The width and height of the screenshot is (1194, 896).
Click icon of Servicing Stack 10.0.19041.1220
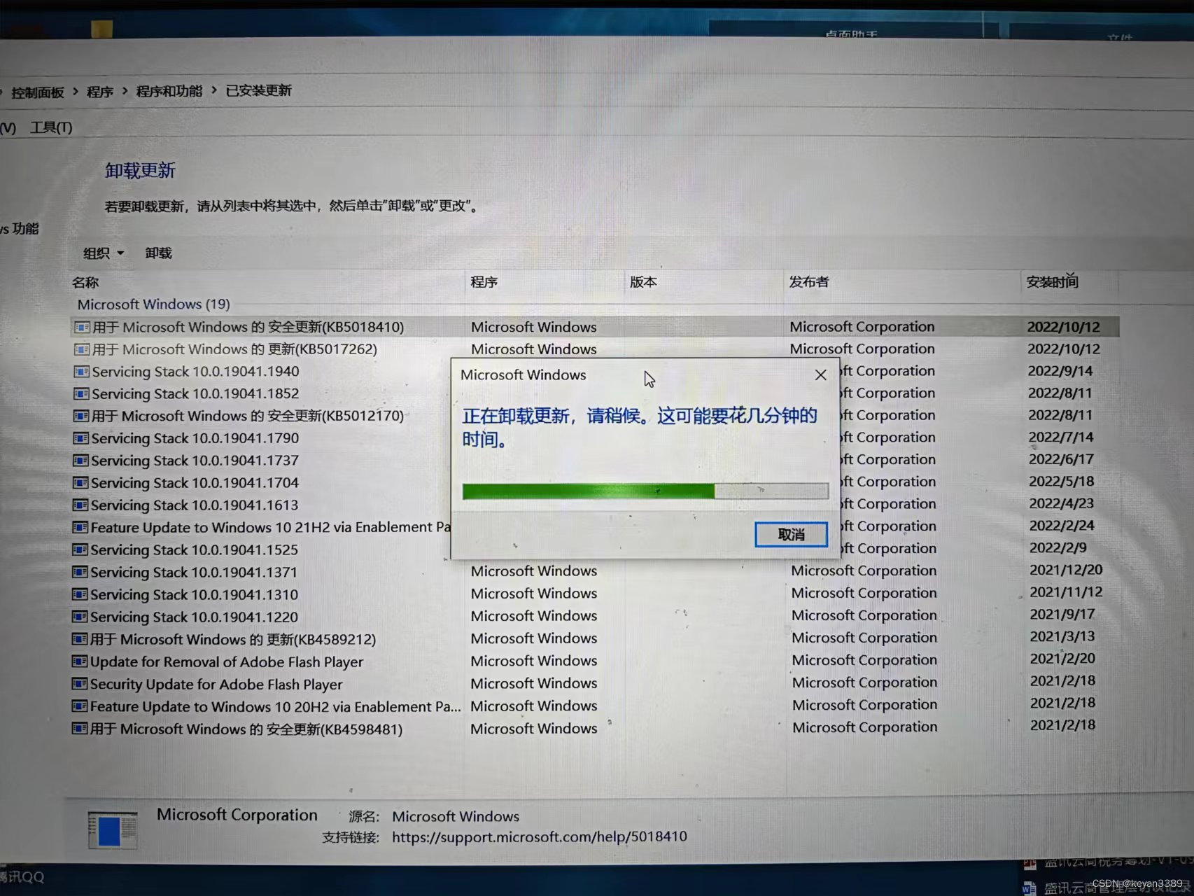(80, 617)
